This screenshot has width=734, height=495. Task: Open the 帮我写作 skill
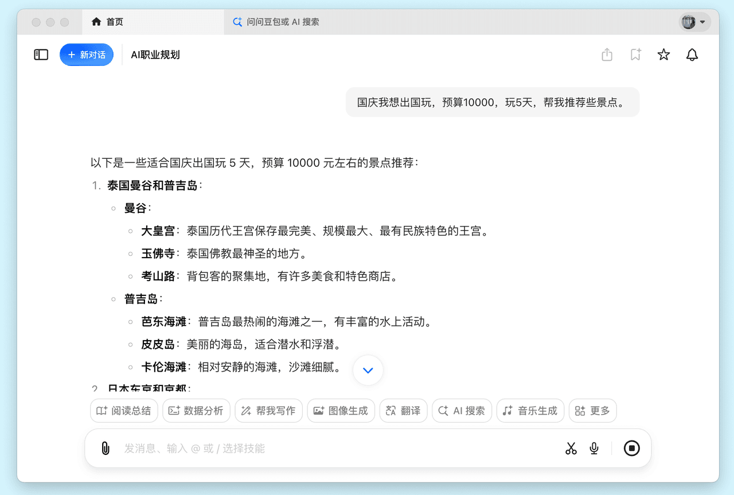pos(268,411)
